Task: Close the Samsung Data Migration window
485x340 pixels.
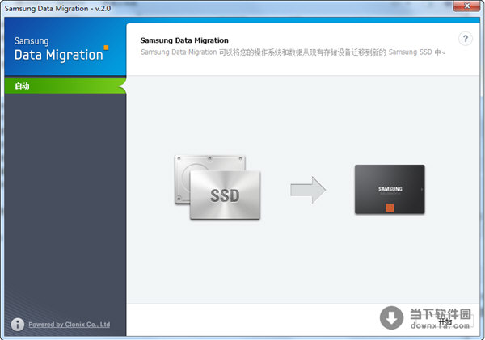Action: tap(467, 6)
